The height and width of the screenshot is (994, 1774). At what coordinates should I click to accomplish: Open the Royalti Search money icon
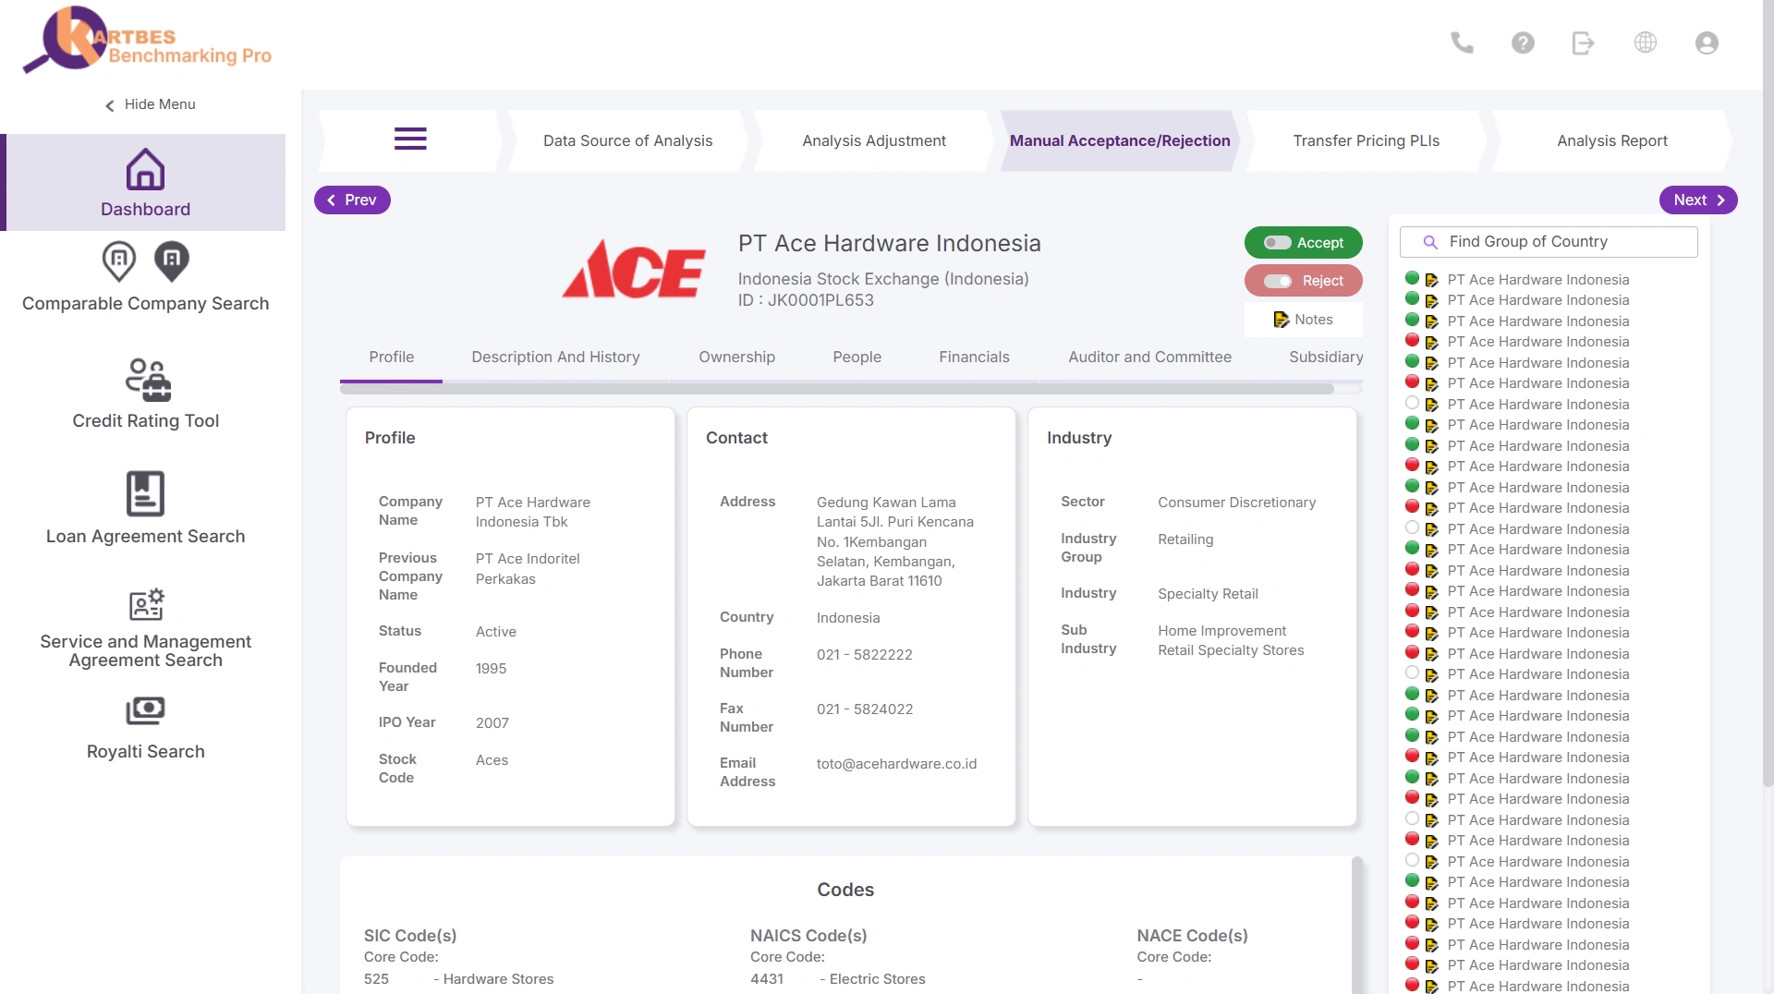click(145, 710)
